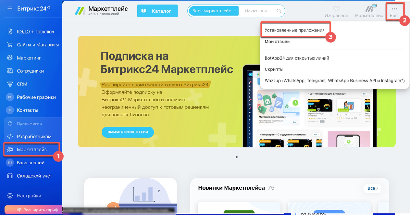Click the Настройки gear icon
410x215 pixels.
[x=10, y=196]
